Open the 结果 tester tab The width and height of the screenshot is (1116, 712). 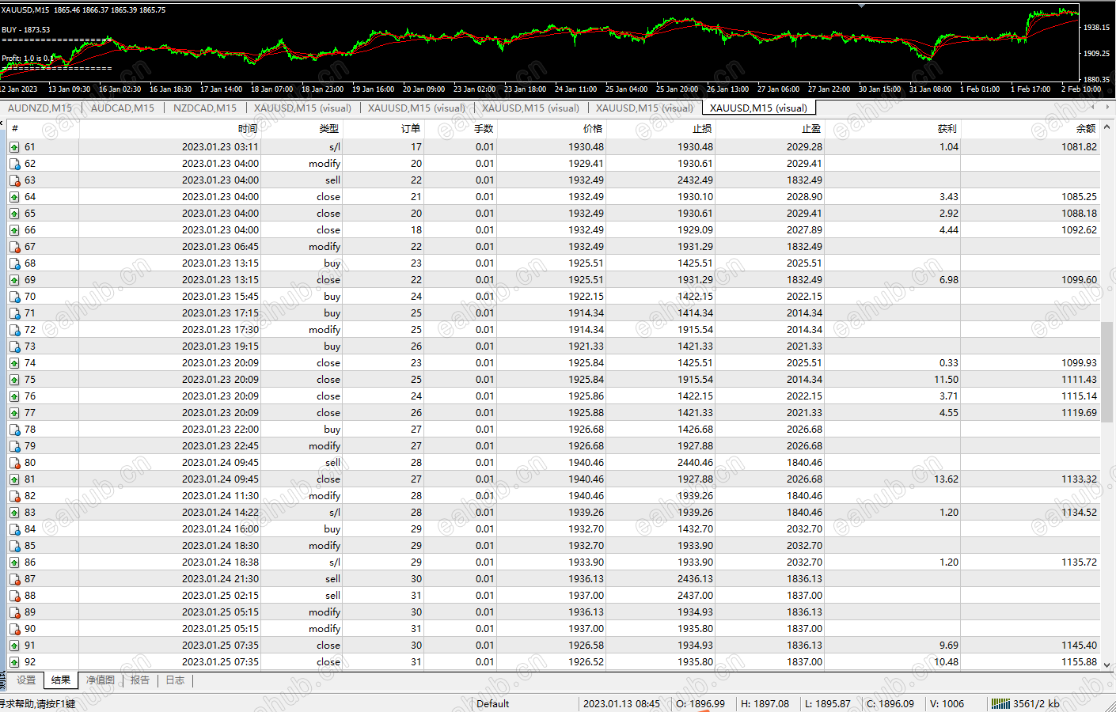[x=61, y=680]
